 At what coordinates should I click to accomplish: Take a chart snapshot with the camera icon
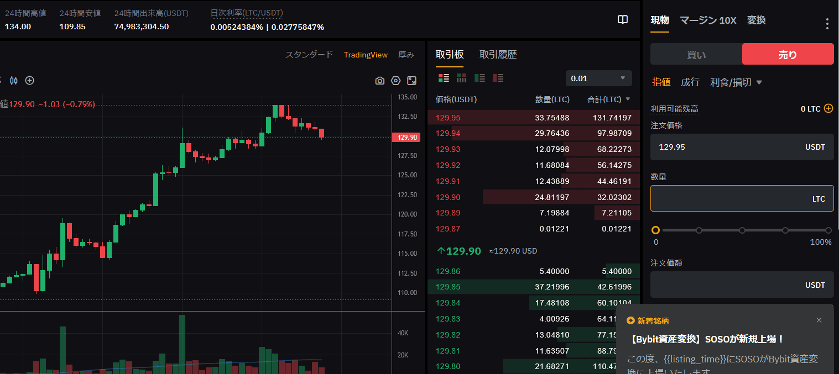[x=379, y=81]
